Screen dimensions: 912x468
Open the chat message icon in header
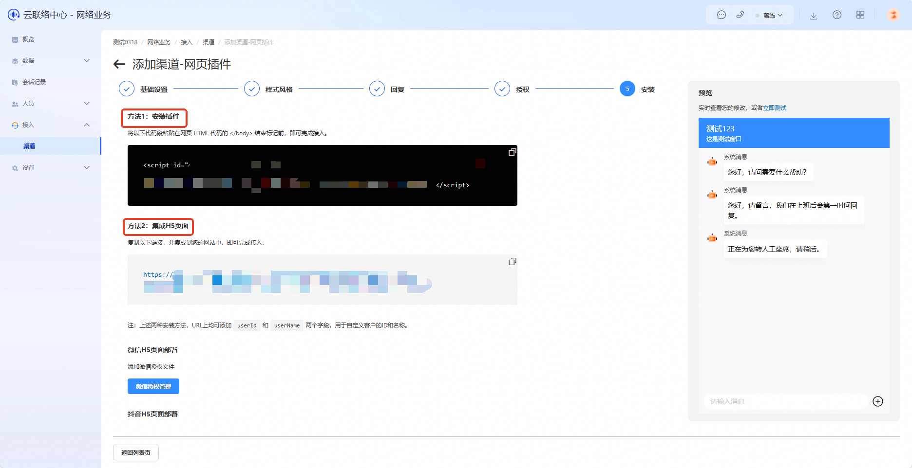point(722,15)
